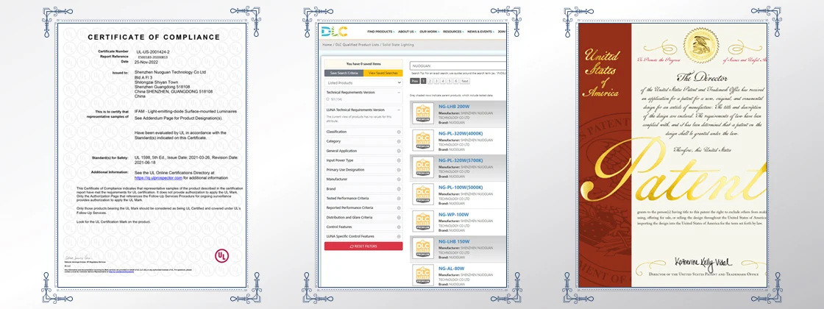Click the date '25-Nov-2022' on the certificate

[x=147, y=61]
